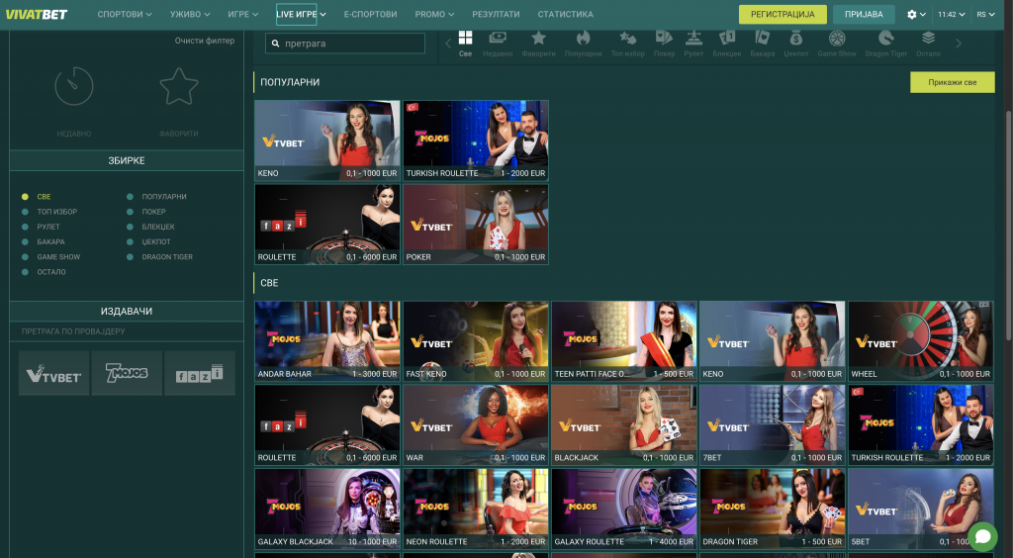This screenshot has width=1013, height=558.
Task: Filter by Fazi provider logo
Action: [x=200, y=373]
